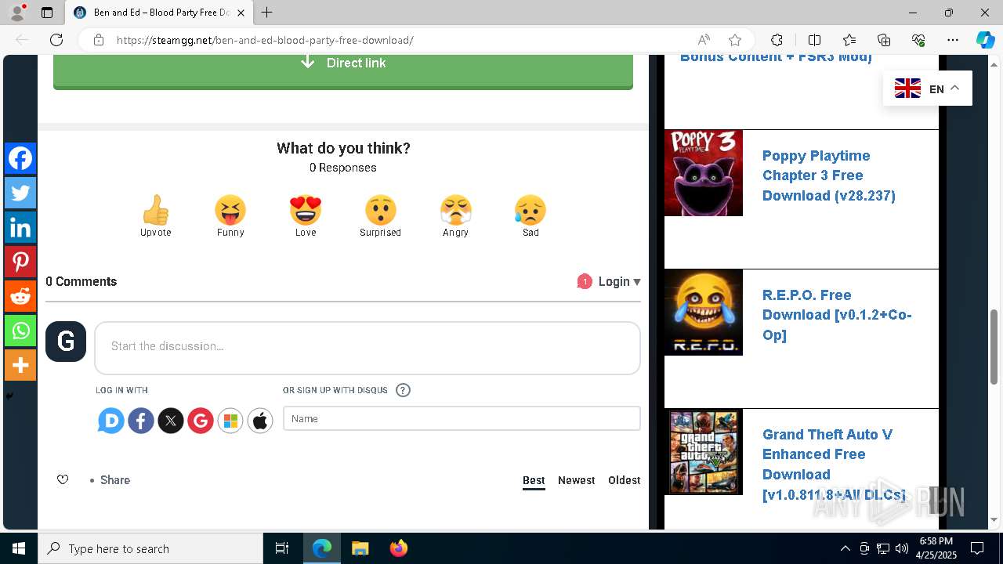Open Read aloud icon in address bar

click(704, 40)
